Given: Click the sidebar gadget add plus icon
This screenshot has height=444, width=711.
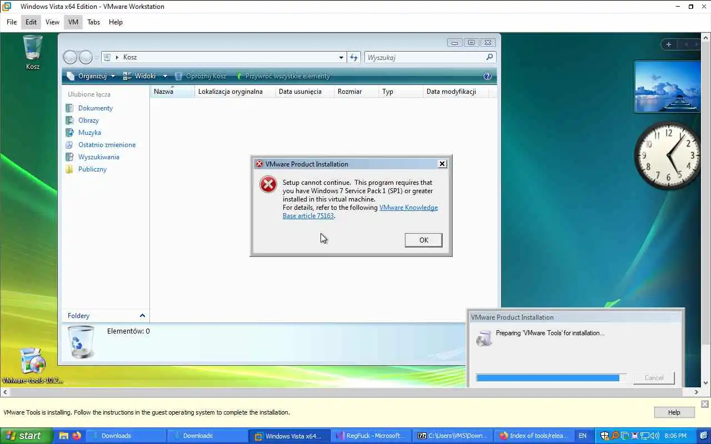Looking at the screenshot, I should tap(669, 44).
